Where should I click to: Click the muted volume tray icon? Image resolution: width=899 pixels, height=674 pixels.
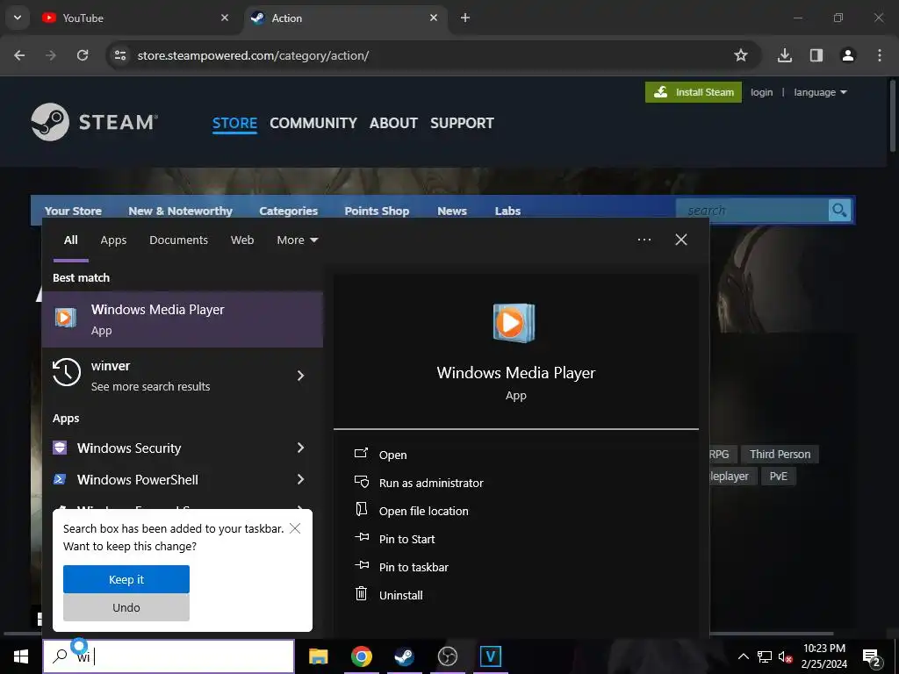tap(786, 656)
